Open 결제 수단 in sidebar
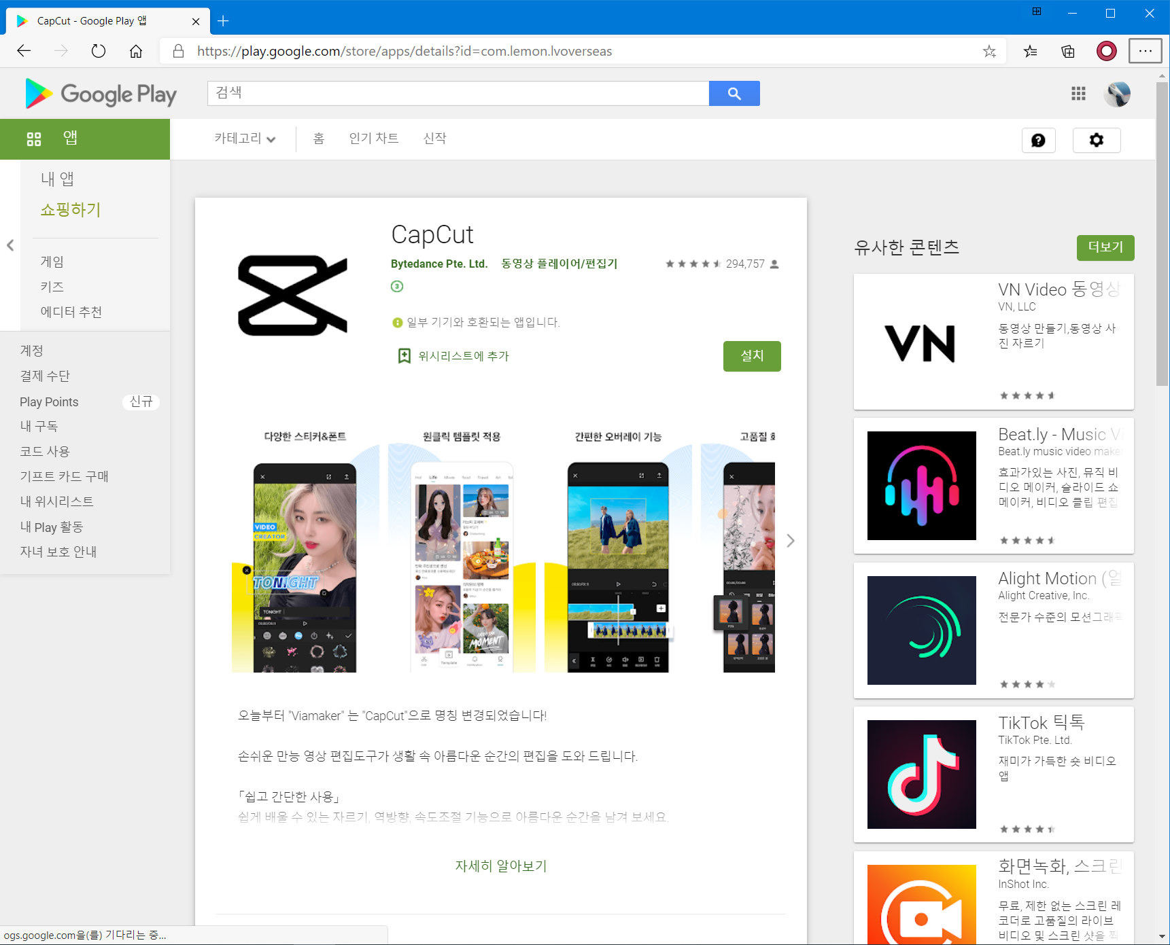Image resolution: width=1170 pixels, height=945 pixels. pos(45,376)
